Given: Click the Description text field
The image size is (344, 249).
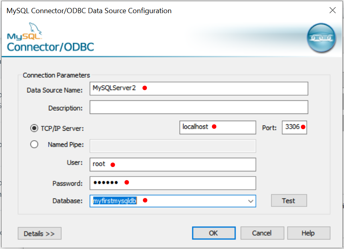Looking at the screenshot, I should (x=199, y=107).
